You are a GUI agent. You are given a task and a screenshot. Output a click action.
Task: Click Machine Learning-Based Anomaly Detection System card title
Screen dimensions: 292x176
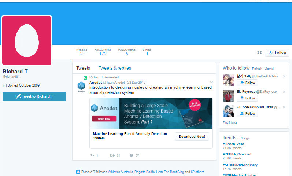click(130, 136)
